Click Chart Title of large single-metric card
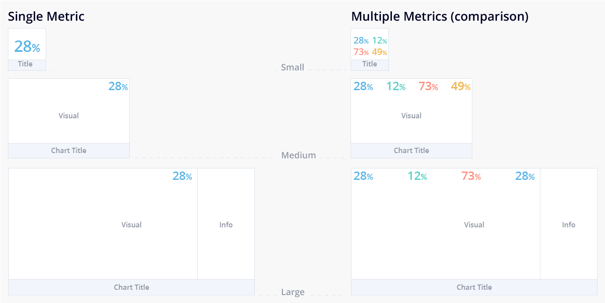 131,287
